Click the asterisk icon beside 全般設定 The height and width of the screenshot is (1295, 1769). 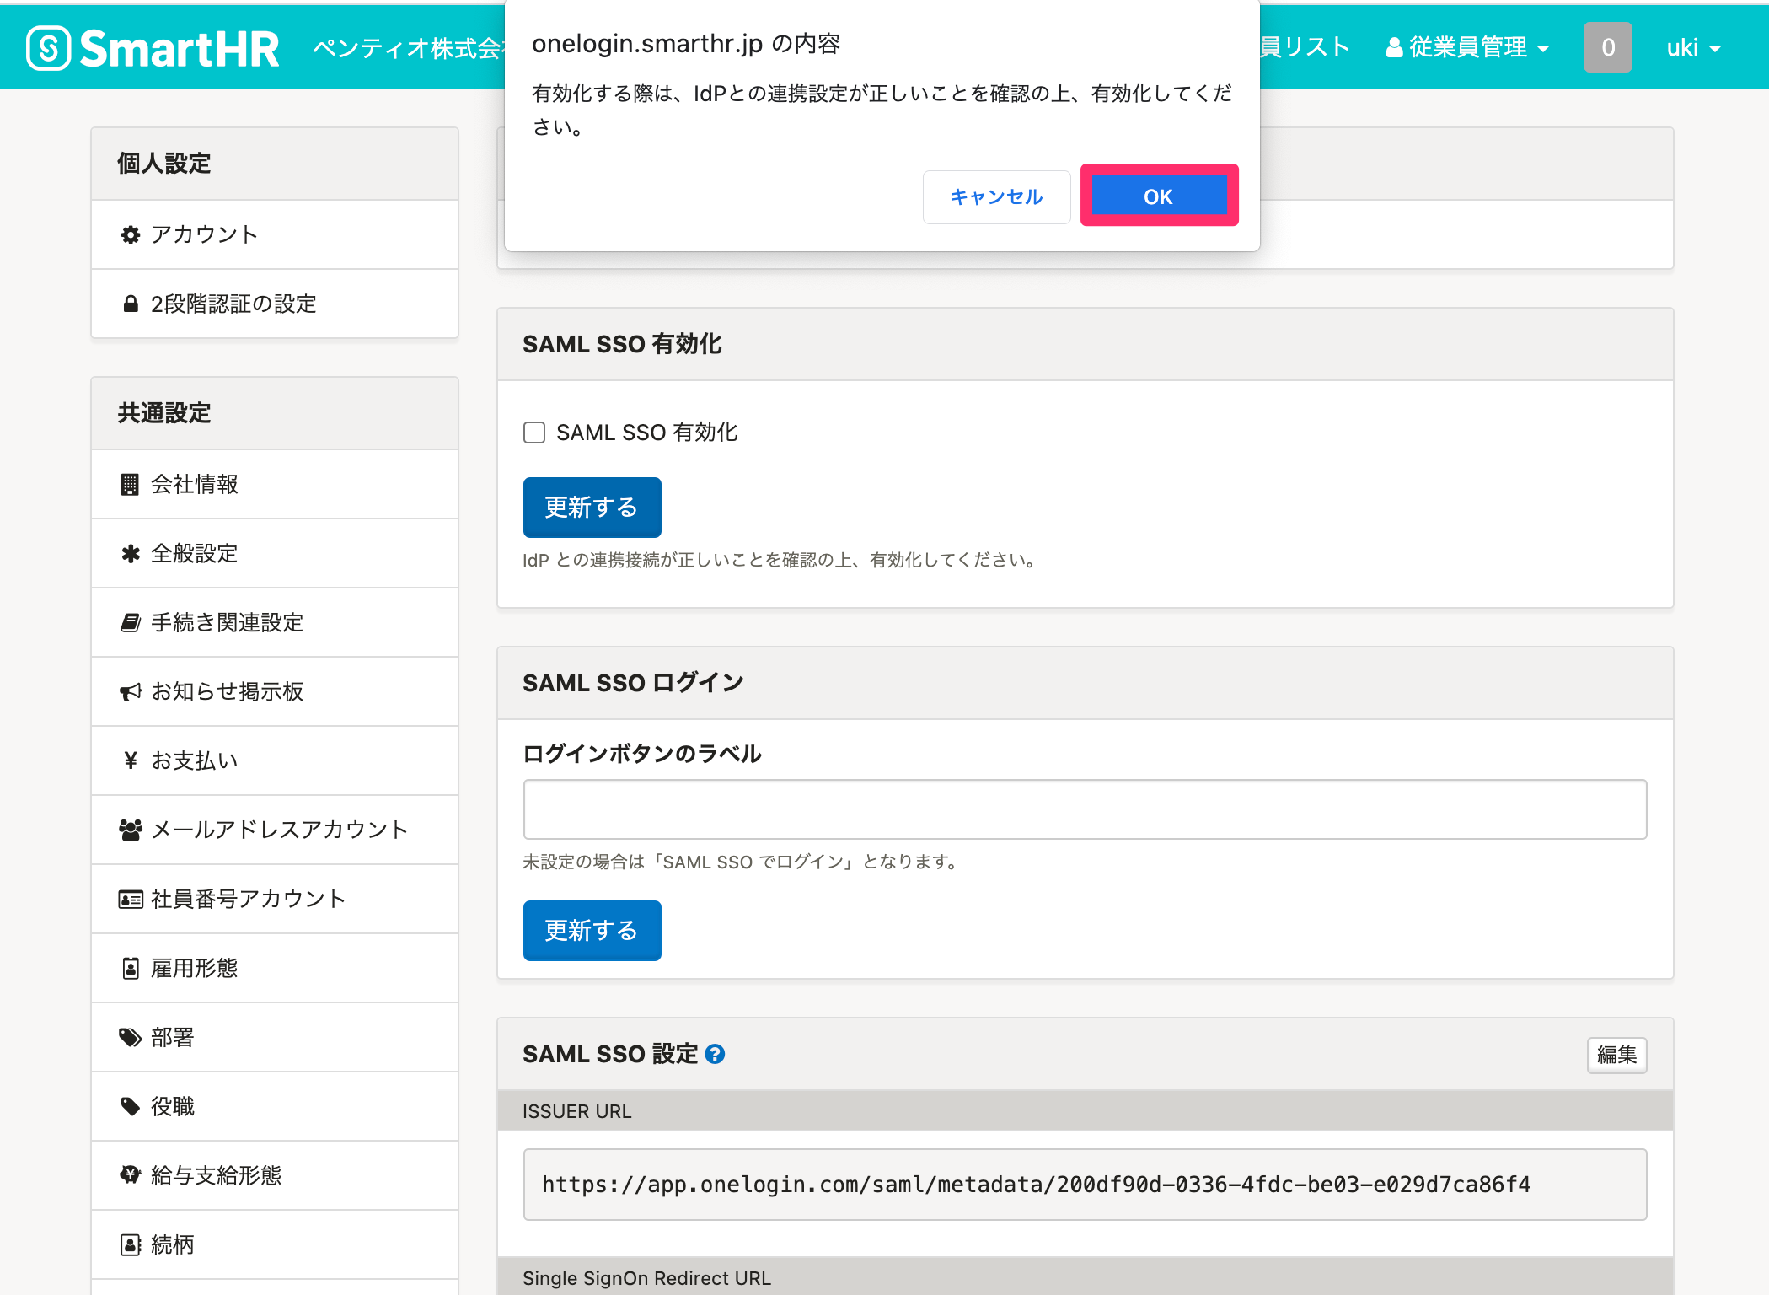tap(130, 554)
